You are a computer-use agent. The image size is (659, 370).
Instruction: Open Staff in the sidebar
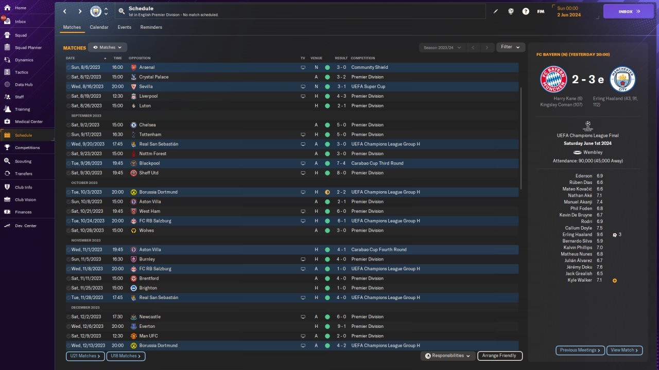27,97
